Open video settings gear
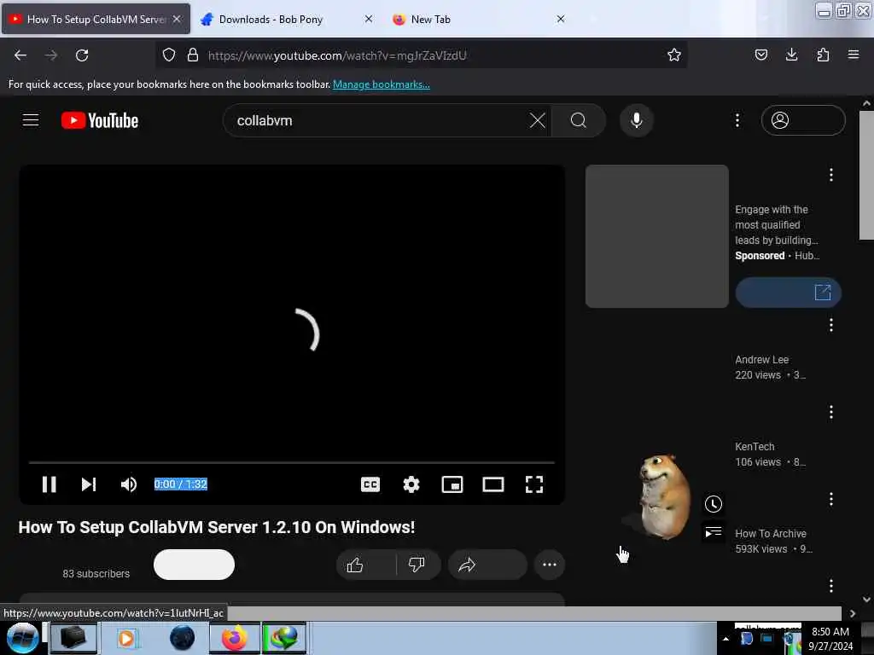 [411, 484]
